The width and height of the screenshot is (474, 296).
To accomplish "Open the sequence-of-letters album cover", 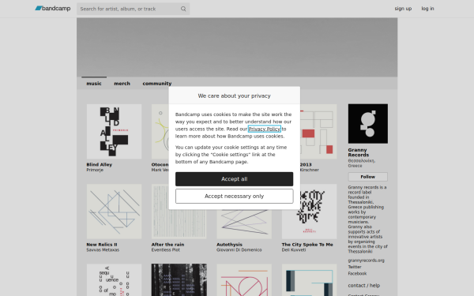I will tap(114, 280).
